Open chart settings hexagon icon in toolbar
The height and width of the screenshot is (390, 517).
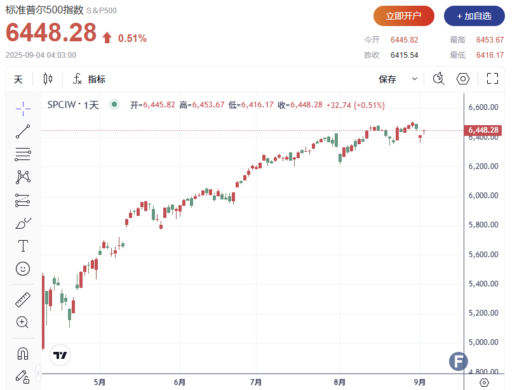pyautogui.click(x=464, y=79)
